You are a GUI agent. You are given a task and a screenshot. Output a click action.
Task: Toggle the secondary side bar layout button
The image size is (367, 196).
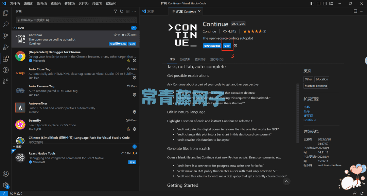(325, 3)
